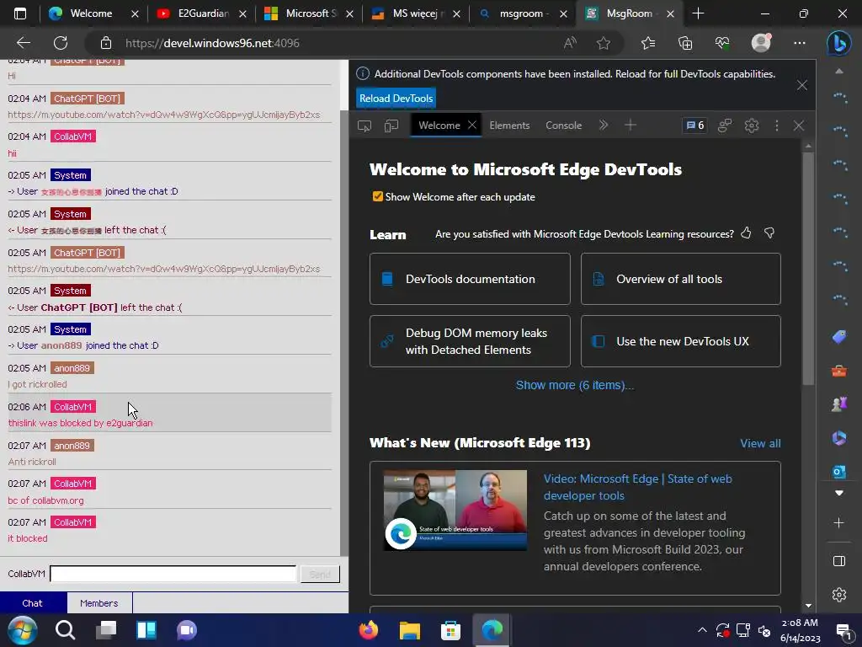Open the tab actions menu icon
862x647 pixels.
coord(20,13)
